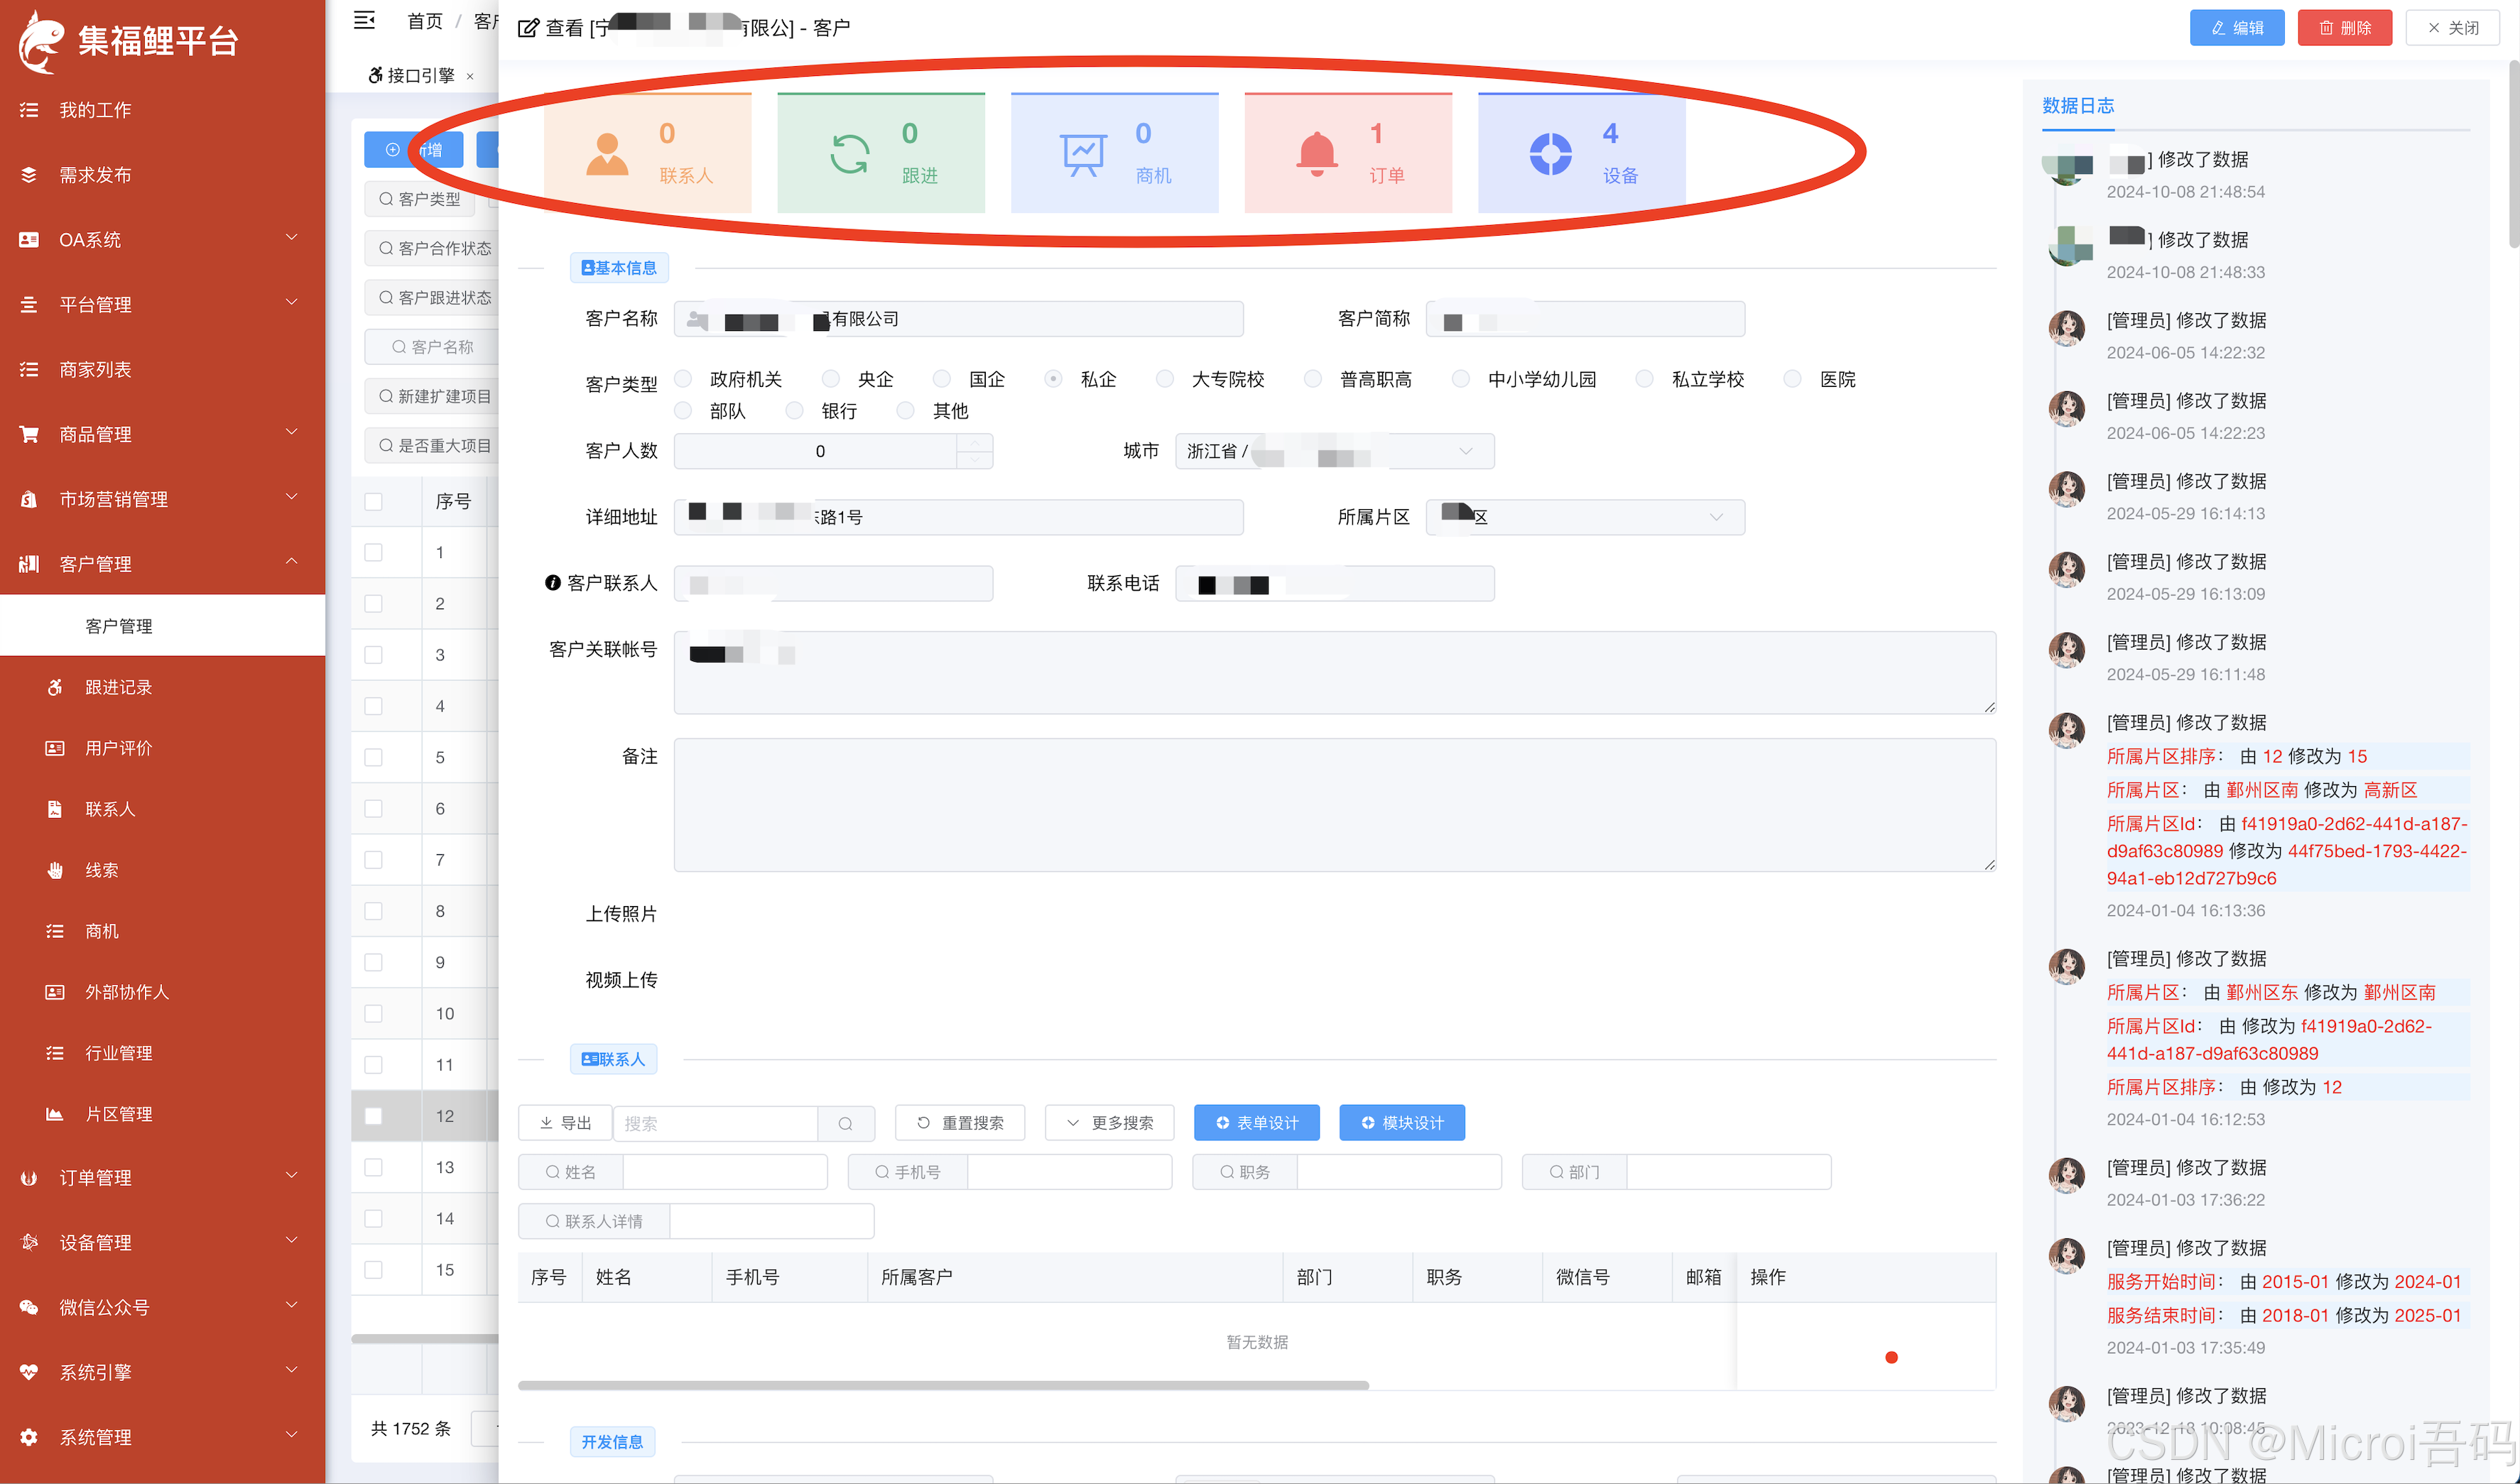Click the right-edge vertical page scrollbar
This screenshot has height=1484, width=2520.
[2513, 155]
